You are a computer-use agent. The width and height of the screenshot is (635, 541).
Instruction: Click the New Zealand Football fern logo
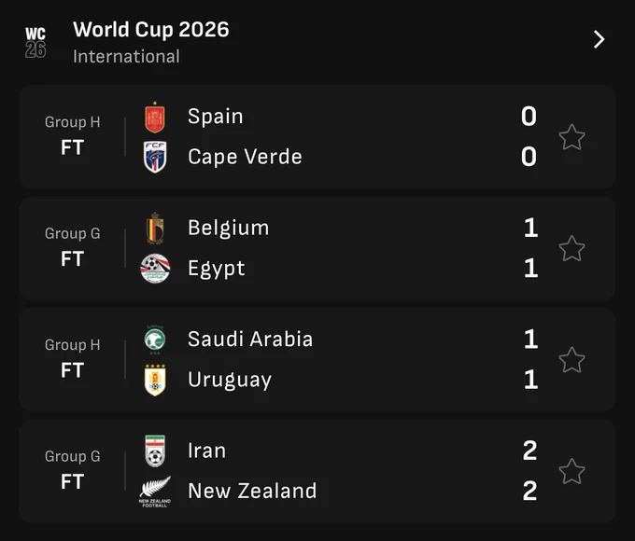coord(155,492)
